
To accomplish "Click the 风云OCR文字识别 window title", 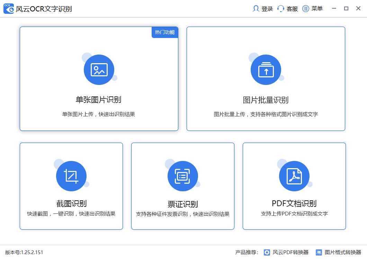I will coord(44,9).
